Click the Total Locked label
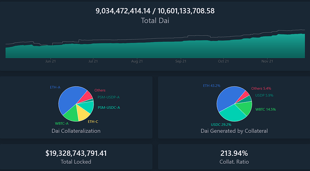This screenshot has height=171, width=310. coord(76,162)
